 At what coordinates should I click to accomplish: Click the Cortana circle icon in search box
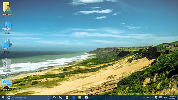coord(9,97)
